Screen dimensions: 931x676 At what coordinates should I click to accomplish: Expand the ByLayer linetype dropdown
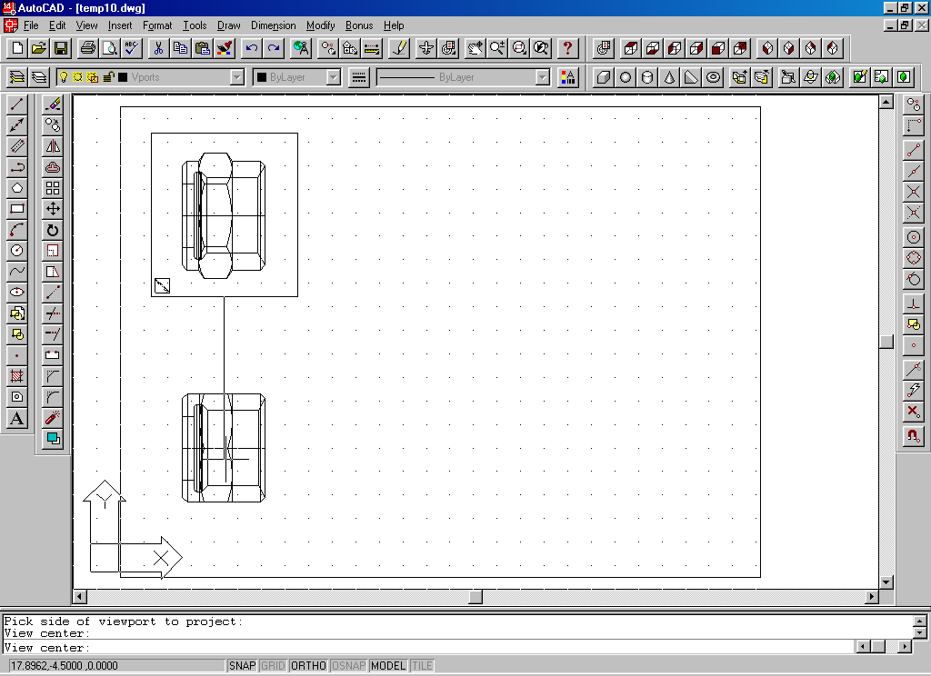(x=543, y=77)
